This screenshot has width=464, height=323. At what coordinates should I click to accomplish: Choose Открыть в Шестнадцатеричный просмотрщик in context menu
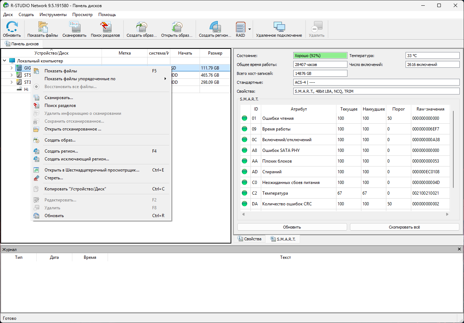pos(102,170)
